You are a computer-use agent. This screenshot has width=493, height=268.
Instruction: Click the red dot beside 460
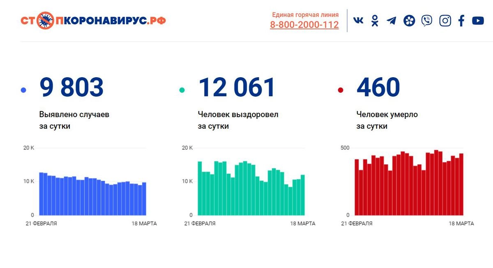[x=340, y=90]
